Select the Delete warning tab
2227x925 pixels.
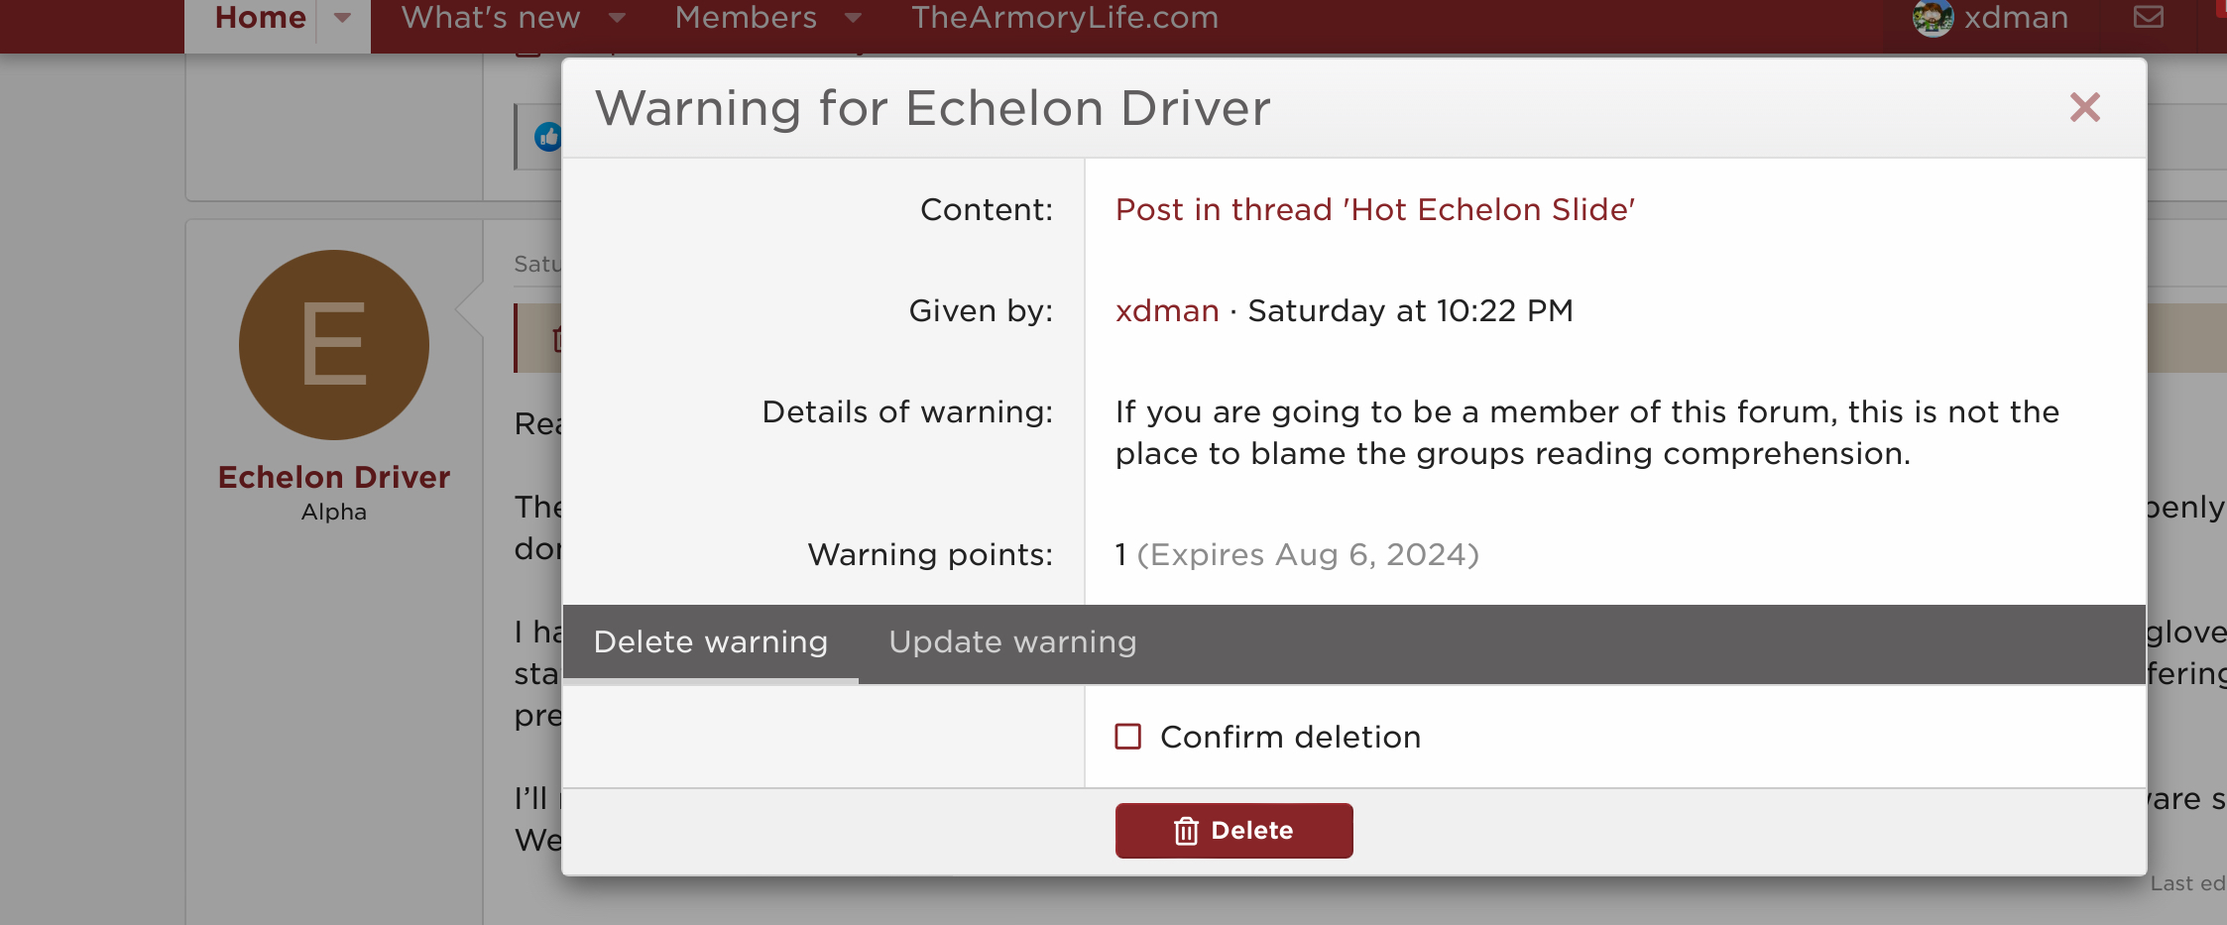(710, 642)
